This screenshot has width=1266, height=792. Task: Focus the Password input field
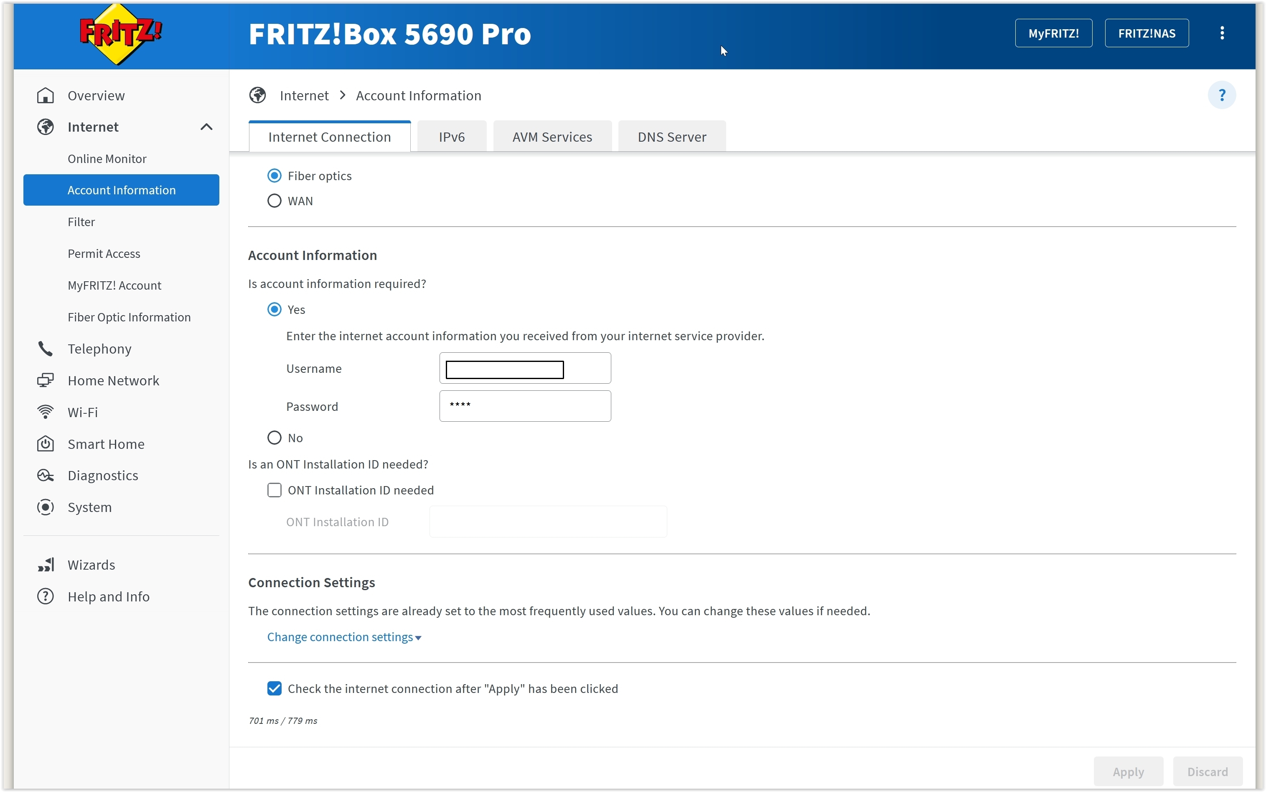(525, 406)
